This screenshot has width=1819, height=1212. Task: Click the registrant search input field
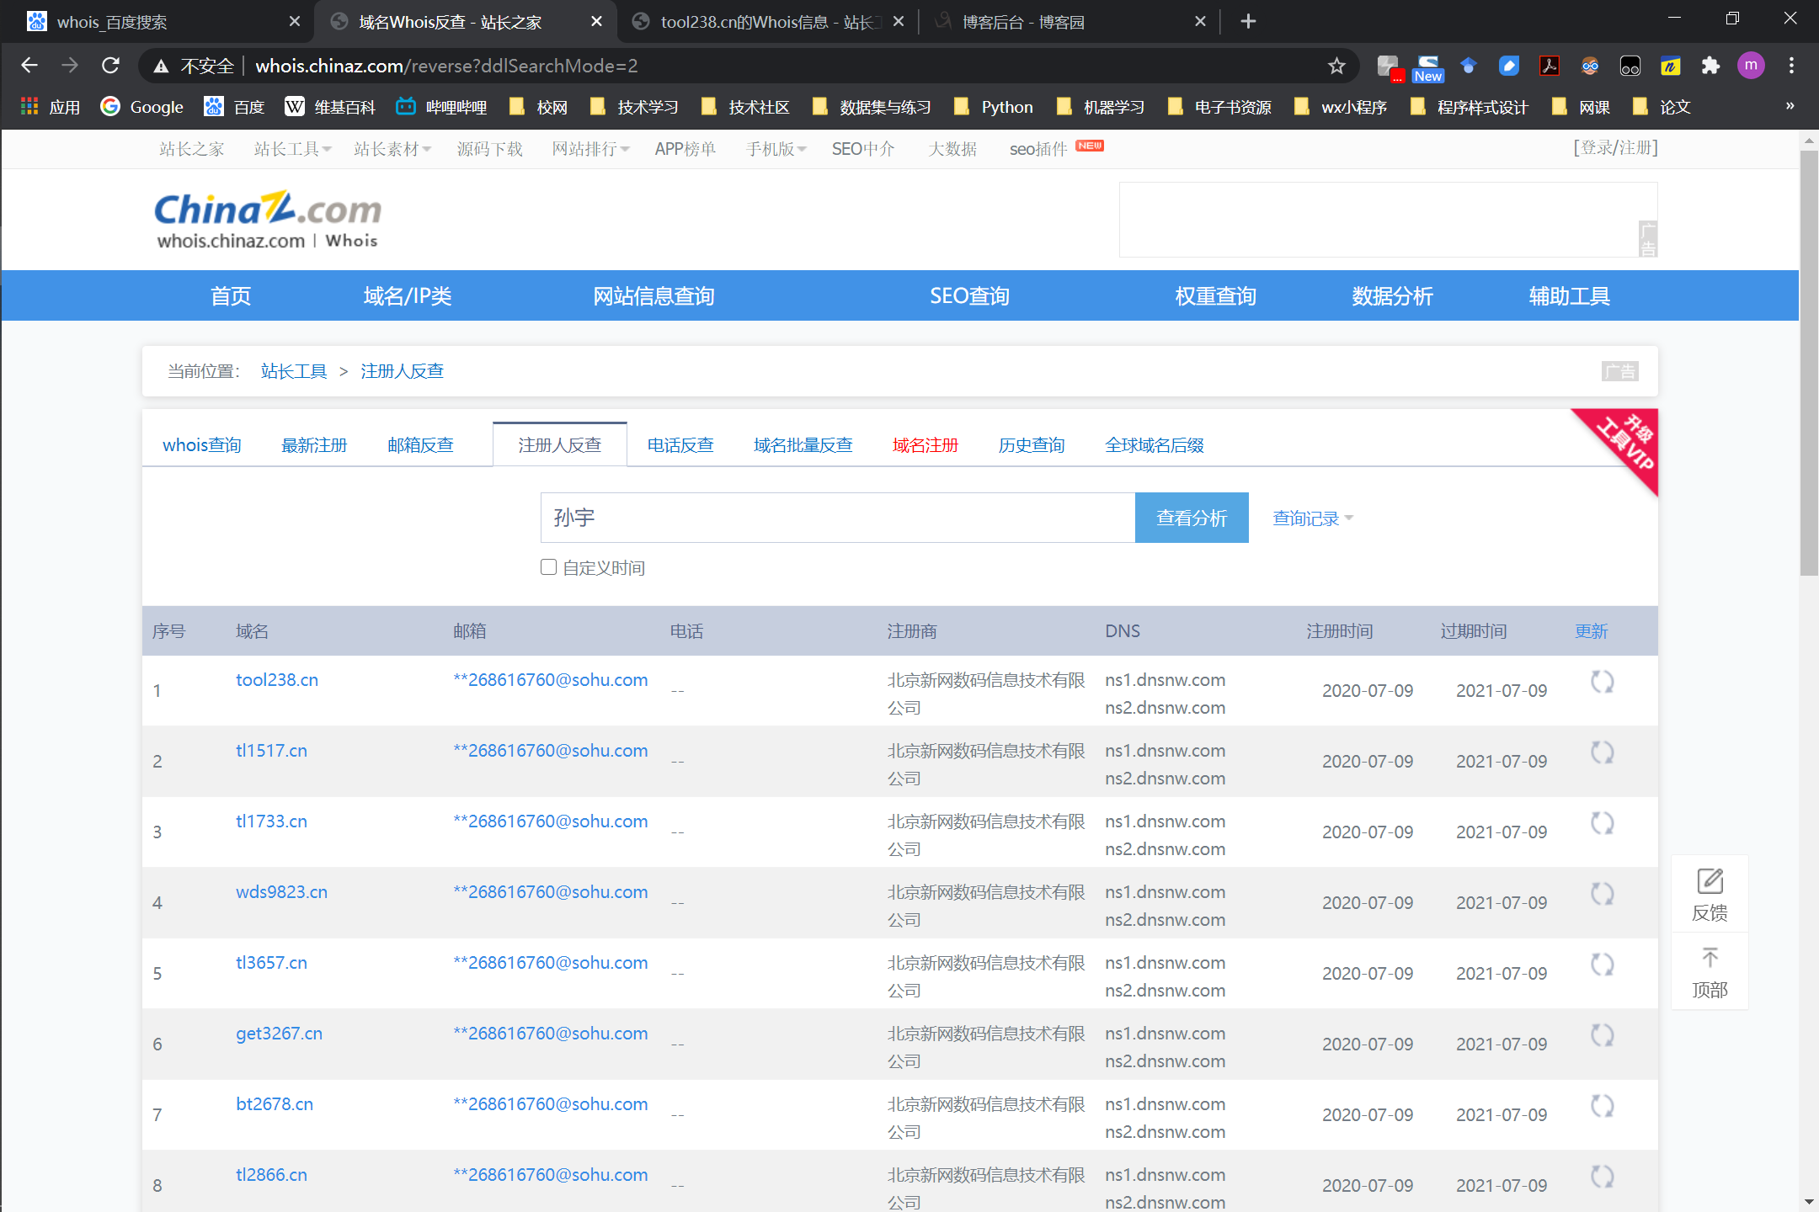click(x=837, y=518)
